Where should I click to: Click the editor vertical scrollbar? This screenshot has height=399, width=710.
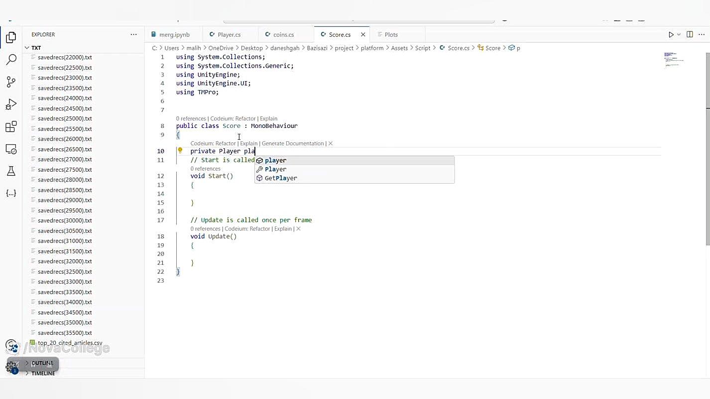coord(708,149)
